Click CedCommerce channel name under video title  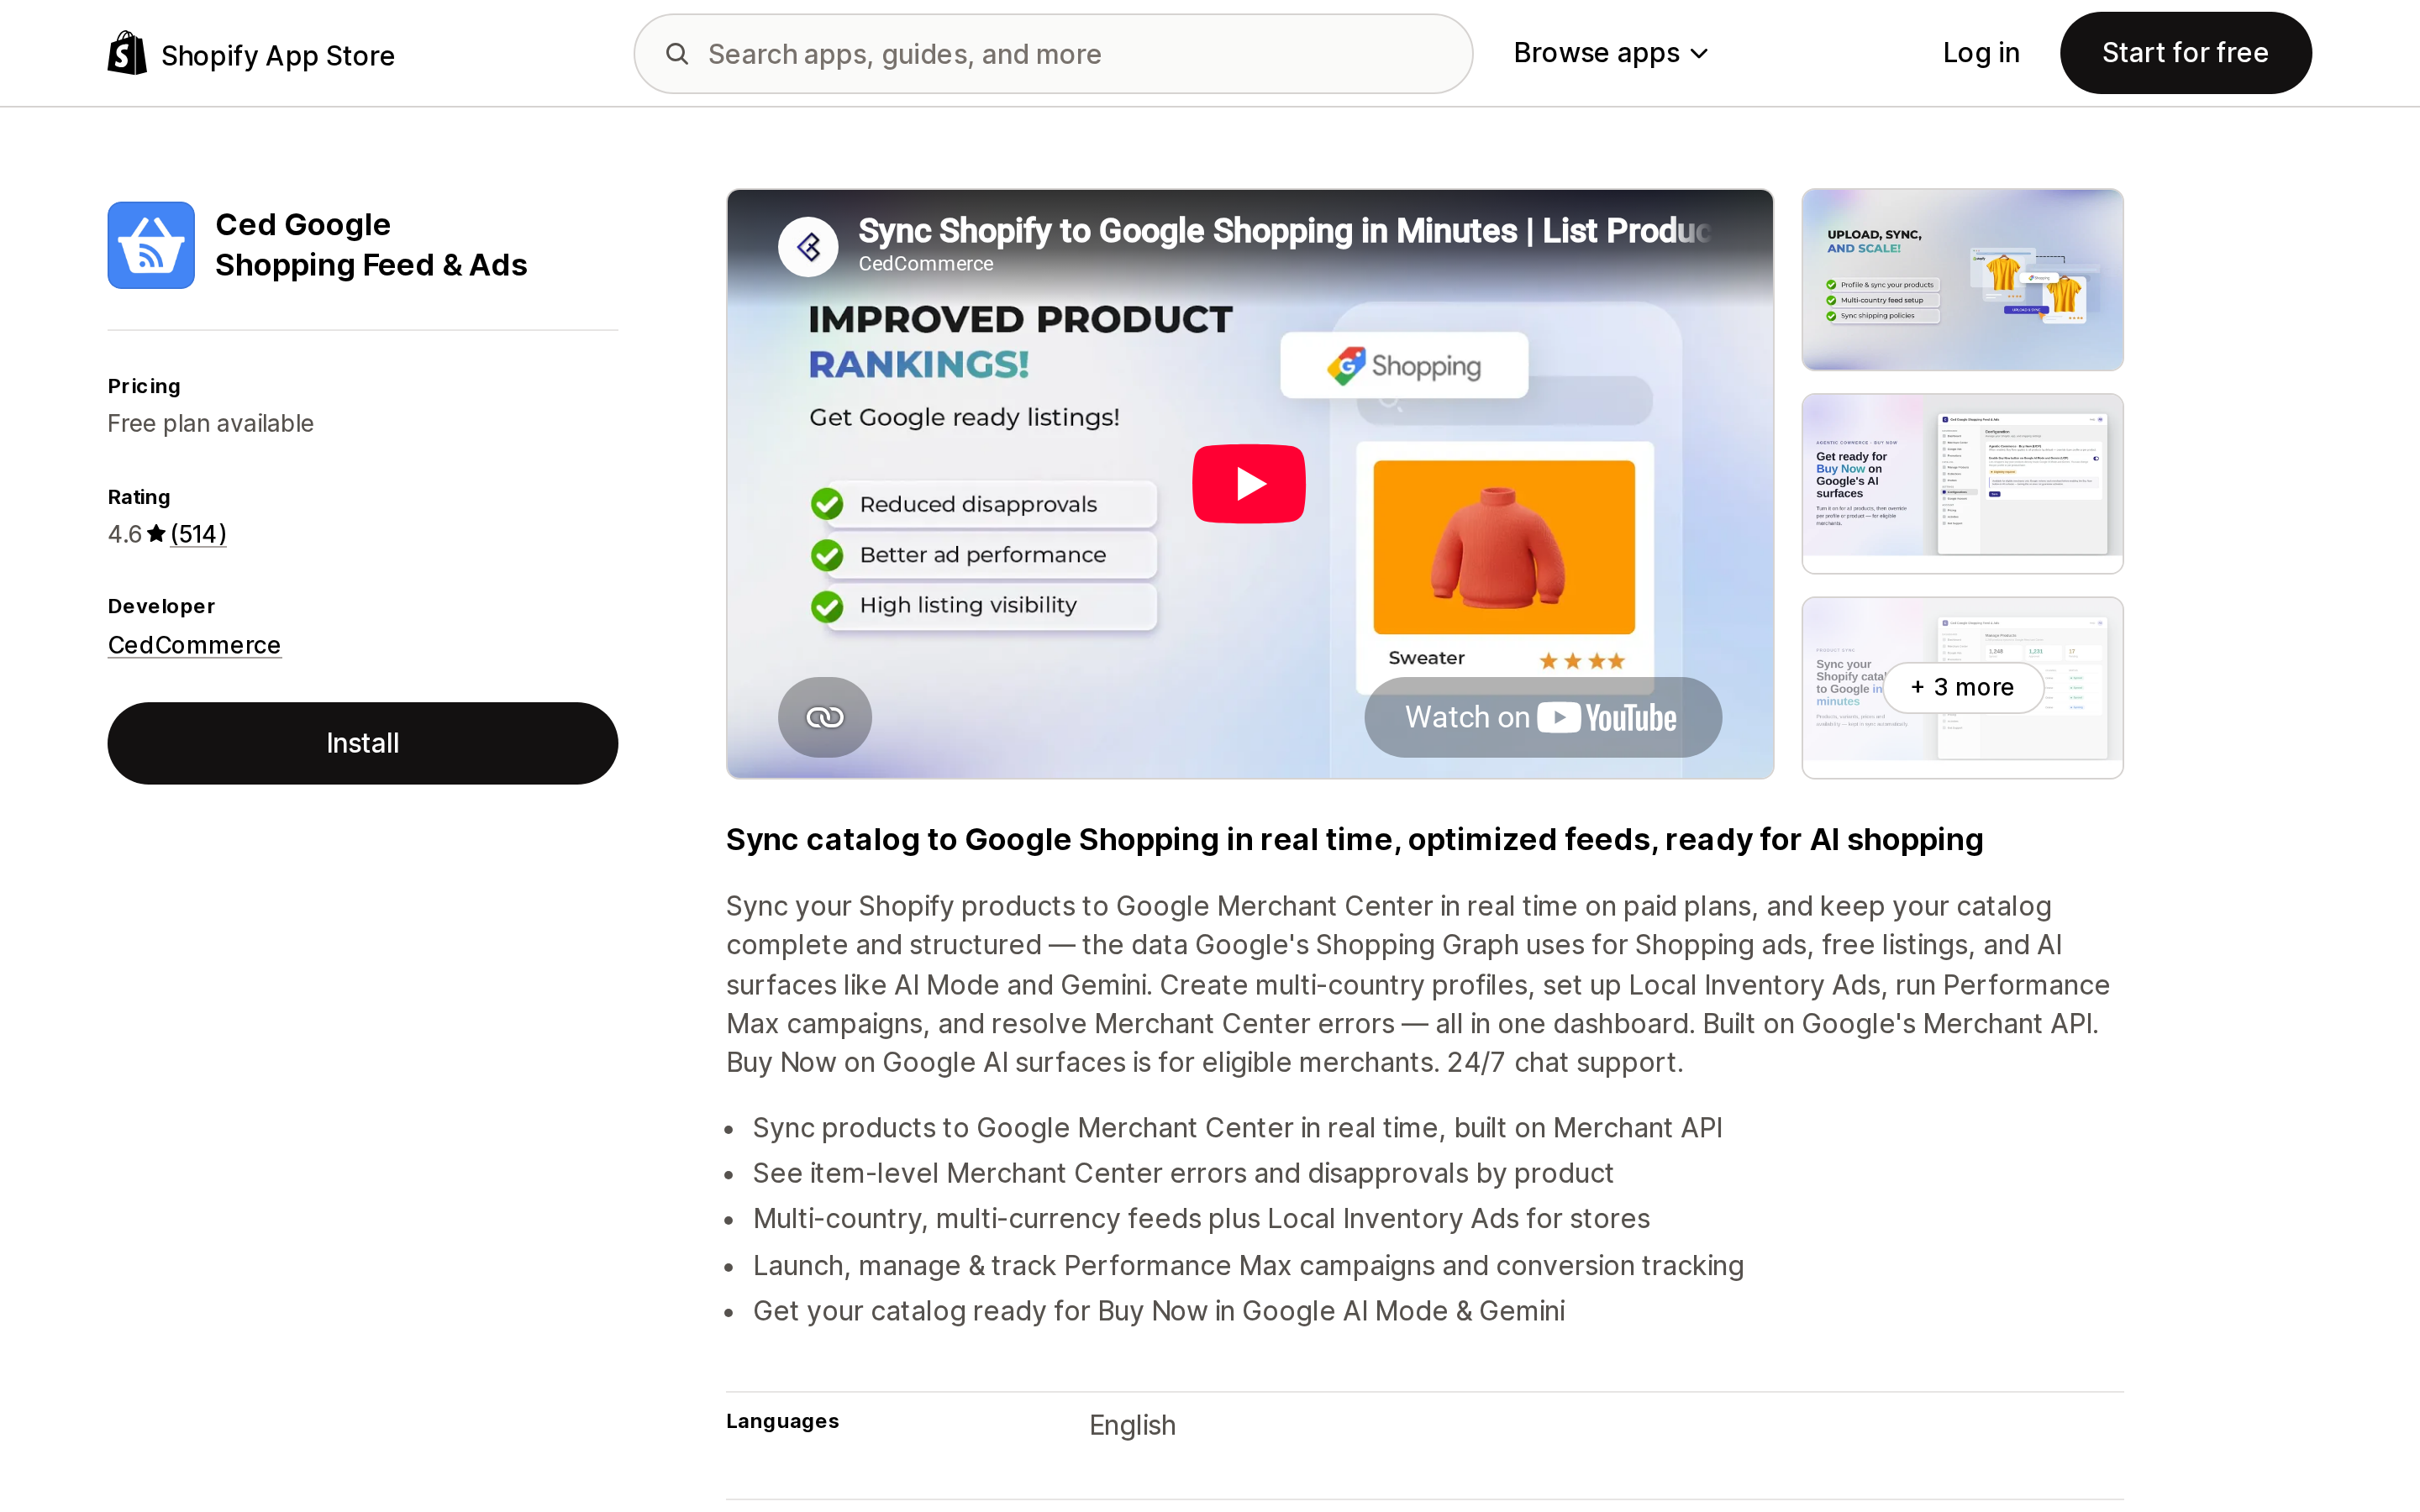pyautogui.click(x=926, y=264)
